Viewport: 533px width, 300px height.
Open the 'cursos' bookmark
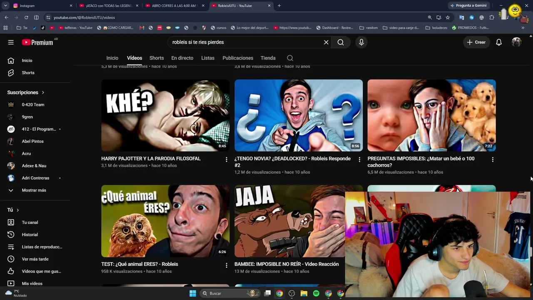coord(219,28)
